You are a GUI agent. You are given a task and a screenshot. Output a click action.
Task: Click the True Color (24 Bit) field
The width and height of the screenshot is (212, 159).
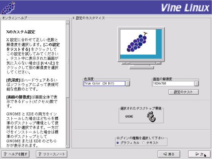(x=104, y=83)
